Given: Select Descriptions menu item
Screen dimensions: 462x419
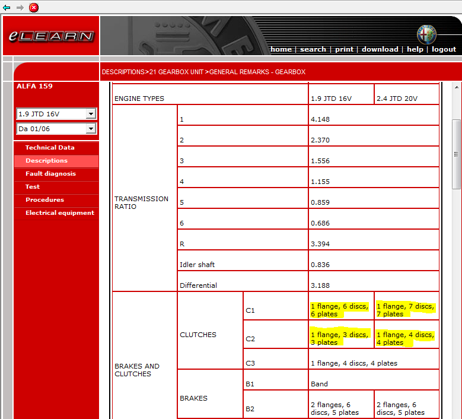Looking at the screenshot, I should [46, 160].
